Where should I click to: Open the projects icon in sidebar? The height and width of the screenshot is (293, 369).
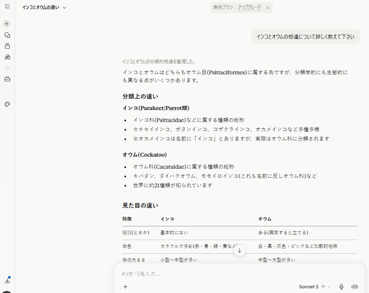(x=7, y=46)
